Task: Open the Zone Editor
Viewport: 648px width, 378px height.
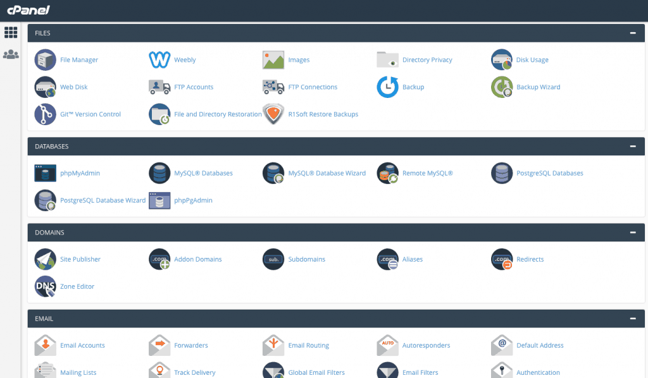Action: click(78, 286)
